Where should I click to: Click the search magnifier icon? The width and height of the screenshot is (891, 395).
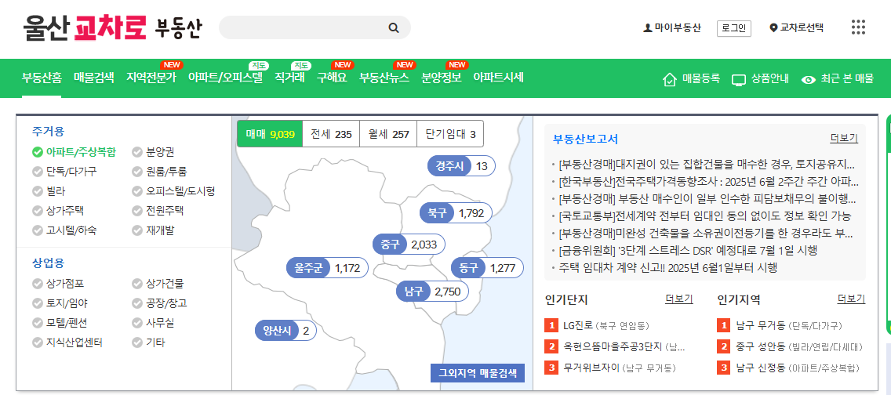pos(393,27)
